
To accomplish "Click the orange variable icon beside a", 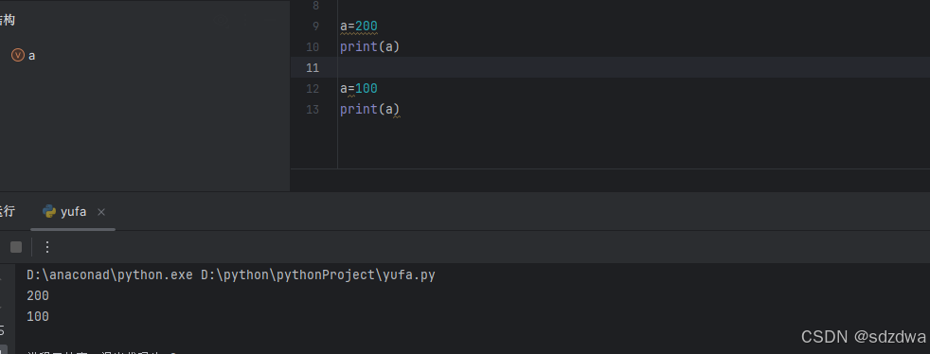I will (x=18, y=55).
